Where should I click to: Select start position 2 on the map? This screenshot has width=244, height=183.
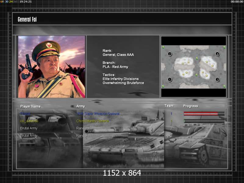pyautogui.click(x=170, y=54)
